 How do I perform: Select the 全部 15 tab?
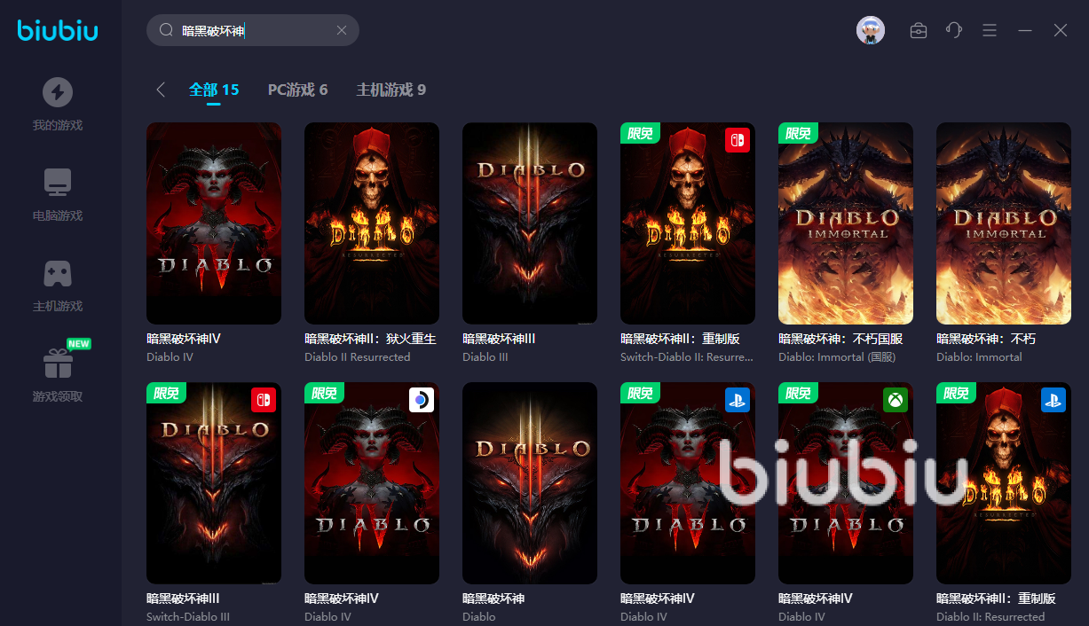click(214, 90)
